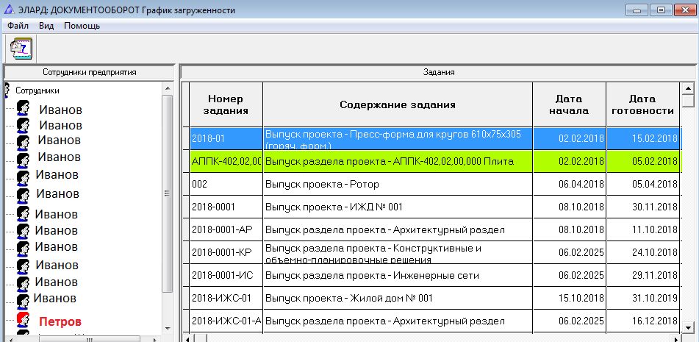Open the Файл menu
The height and width of the screenshot is (342, 699).
pyautogui.click(x=18, y=26)
